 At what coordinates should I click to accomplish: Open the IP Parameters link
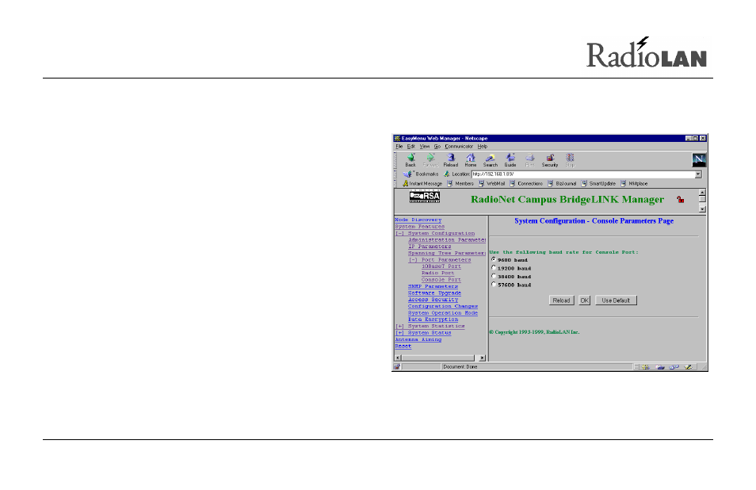(x=430, y=247)
